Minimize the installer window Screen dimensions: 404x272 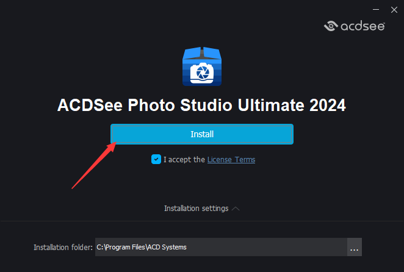pyautogui.click(x=376, y=10)
